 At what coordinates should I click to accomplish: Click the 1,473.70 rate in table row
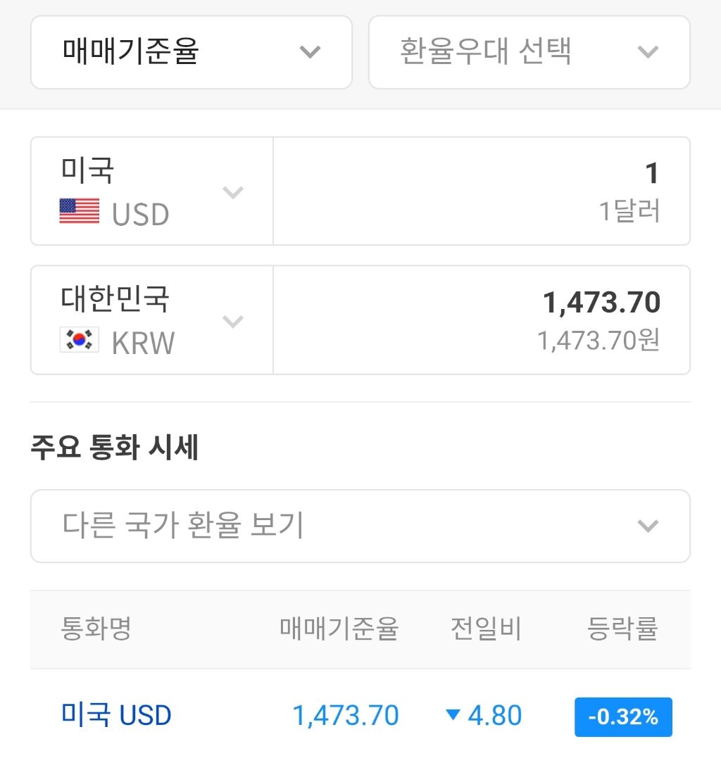(346, 716)
